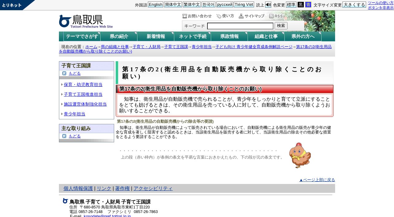The width and height of the screenshot is (394, 217).
Task: Click the chick mascot image
Action: coord(300,155)
